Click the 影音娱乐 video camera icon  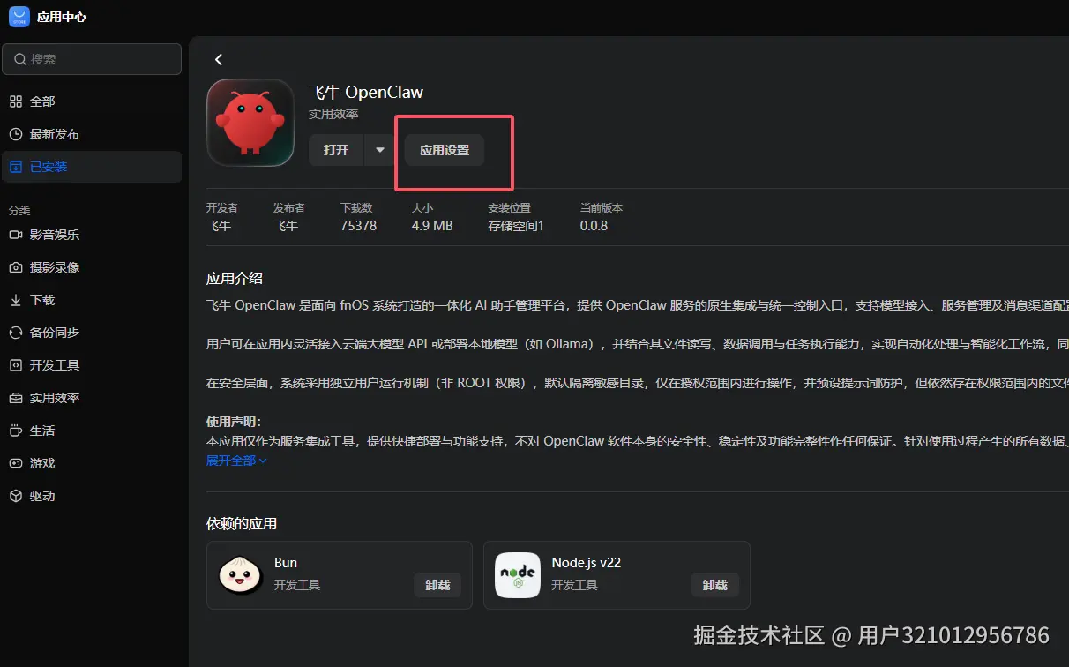[16, 235]
